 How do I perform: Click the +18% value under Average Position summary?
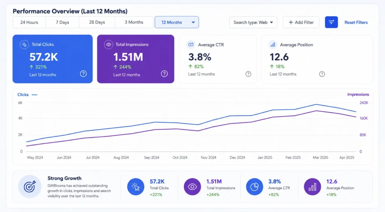click(x=331, y=195)
